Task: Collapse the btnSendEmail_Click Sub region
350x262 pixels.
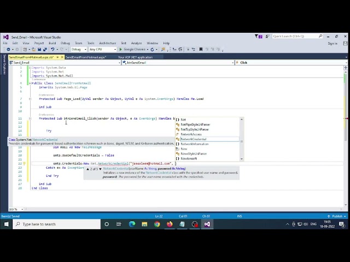Action: (x=30, y=118)
